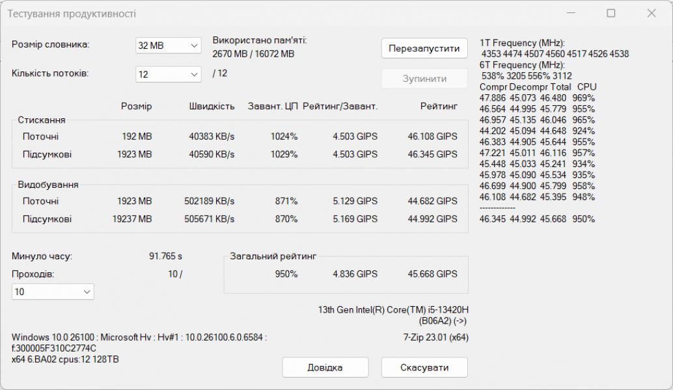Click the dictionary size dropdown arrow
Screen dimensions: 673x390
click(x=193, y=45)
